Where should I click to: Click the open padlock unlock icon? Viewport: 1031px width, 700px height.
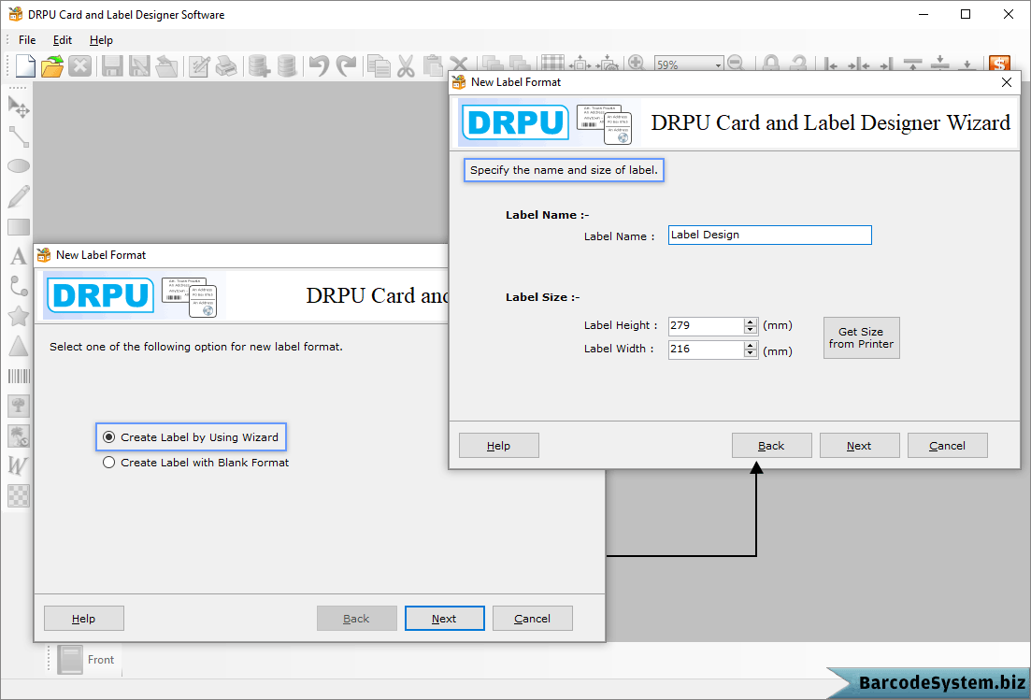coord(798,64)
